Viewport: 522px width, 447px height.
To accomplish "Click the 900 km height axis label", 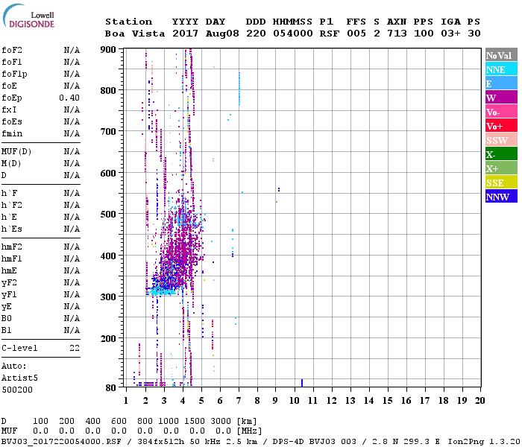I will (x=109, y=49).
